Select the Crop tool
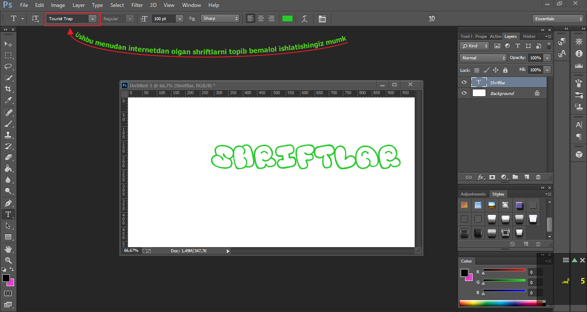 pyautogui.click(x=8, y=89)
